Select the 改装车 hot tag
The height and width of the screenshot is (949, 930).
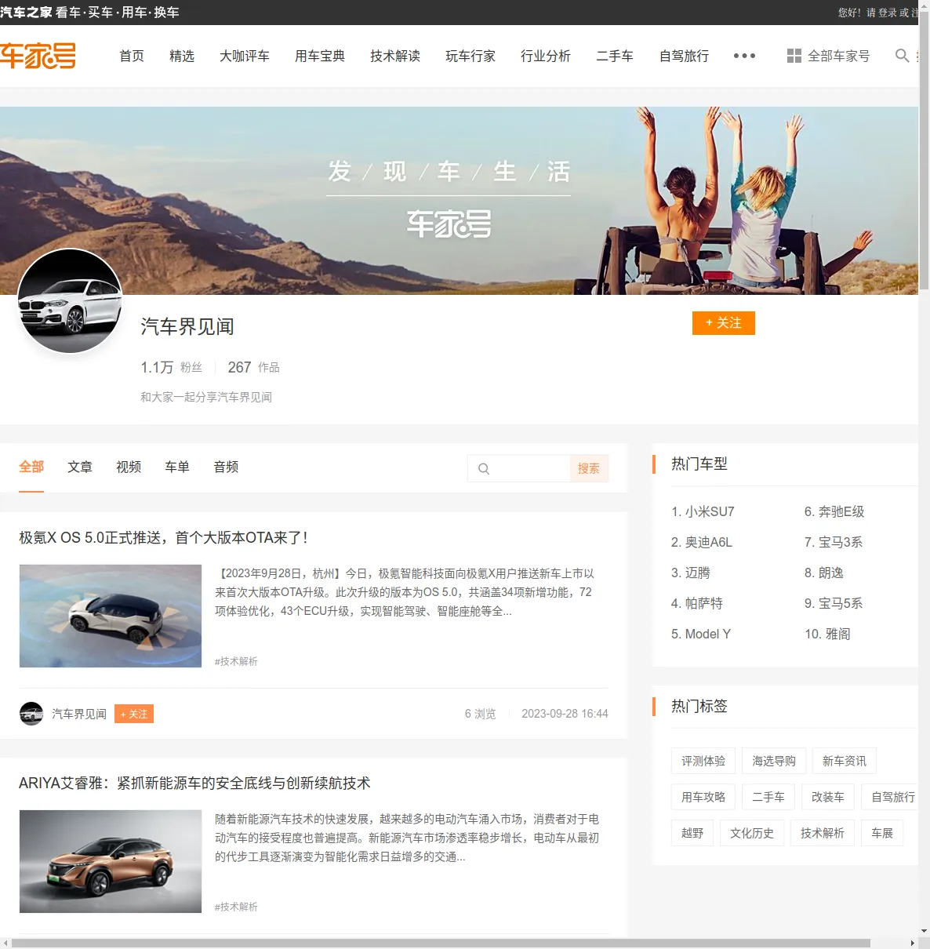(828, 797)
